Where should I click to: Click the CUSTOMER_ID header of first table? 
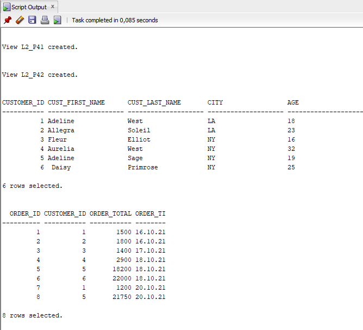tap(23, 102)
